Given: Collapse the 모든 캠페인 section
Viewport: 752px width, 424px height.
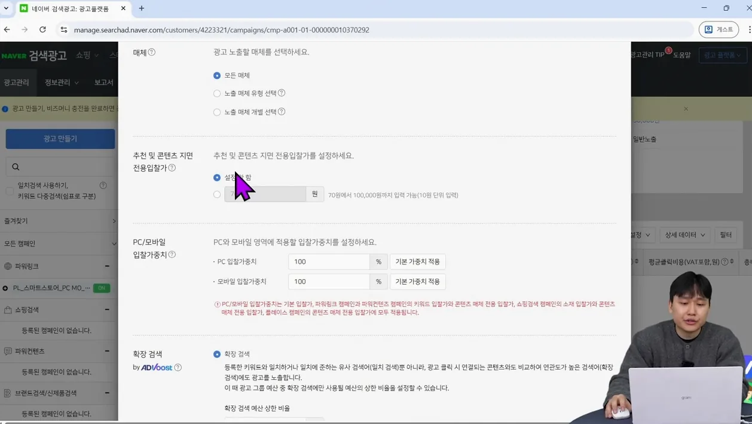Looking at the screenshot, I should click(114, 243).
